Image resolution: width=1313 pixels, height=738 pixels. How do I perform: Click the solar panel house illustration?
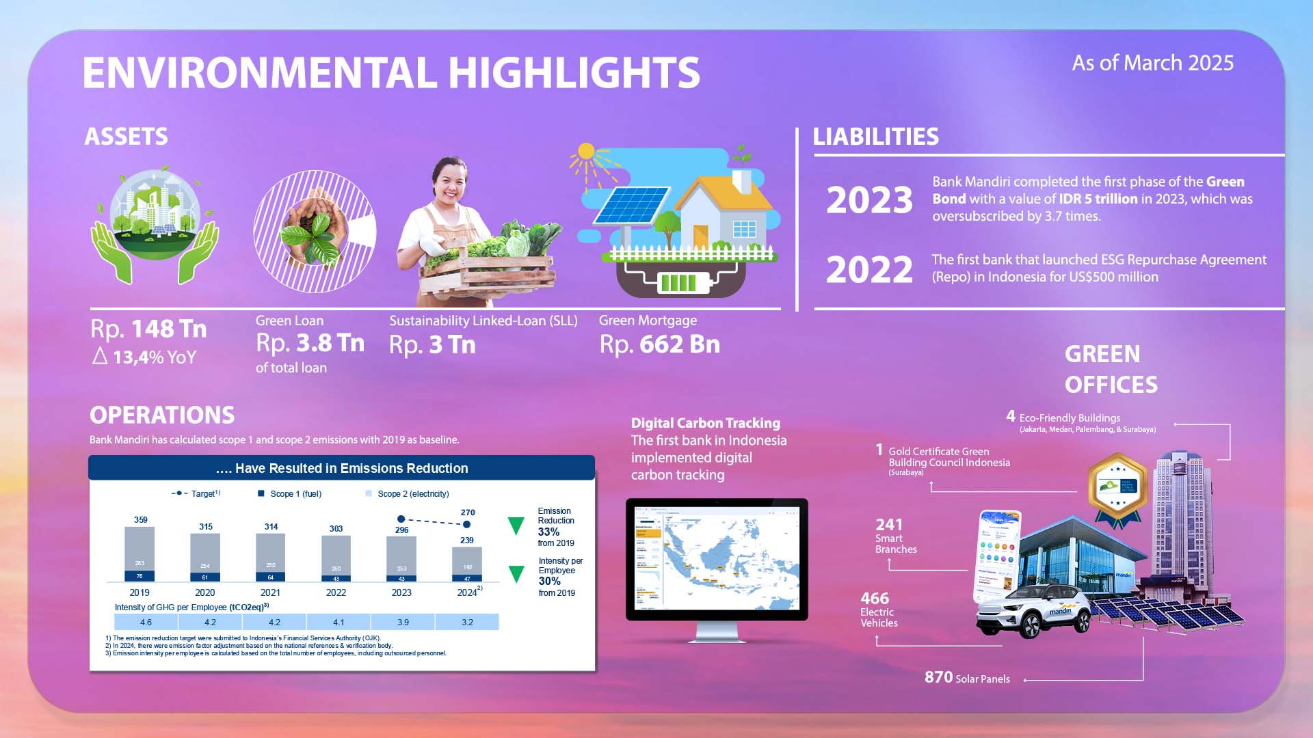pyautogui.click(x=677, y=221)
